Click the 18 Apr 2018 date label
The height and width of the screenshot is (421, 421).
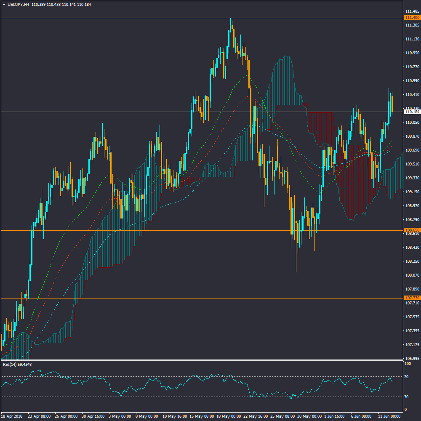coord(13,416)
